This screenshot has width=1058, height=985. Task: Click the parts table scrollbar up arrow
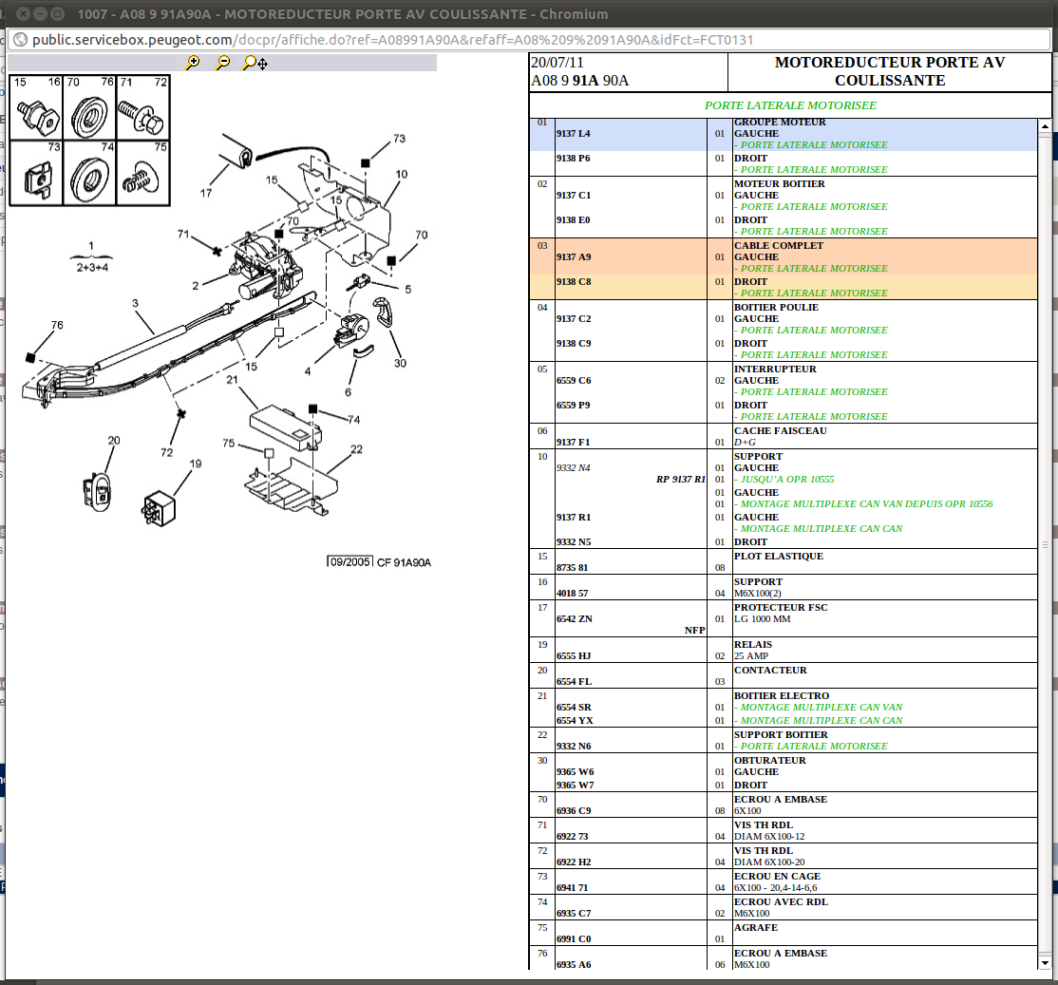(x=1045, y=126)
